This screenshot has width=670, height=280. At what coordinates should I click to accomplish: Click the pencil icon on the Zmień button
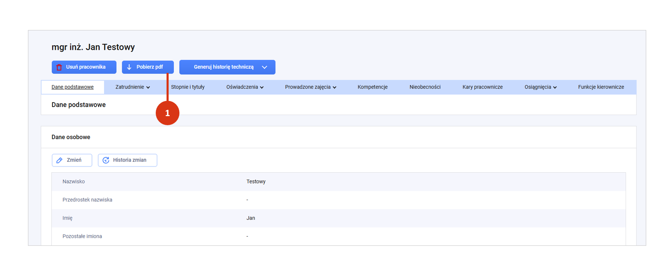(60, 160)
